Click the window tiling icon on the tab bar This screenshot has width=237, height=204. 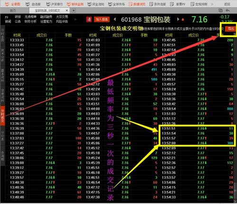pos(220,10)
